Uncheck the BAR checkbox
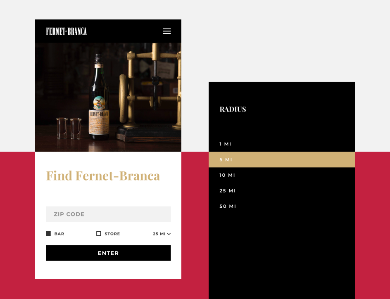The height and width of the screenshot is (299, 390). 48,234
